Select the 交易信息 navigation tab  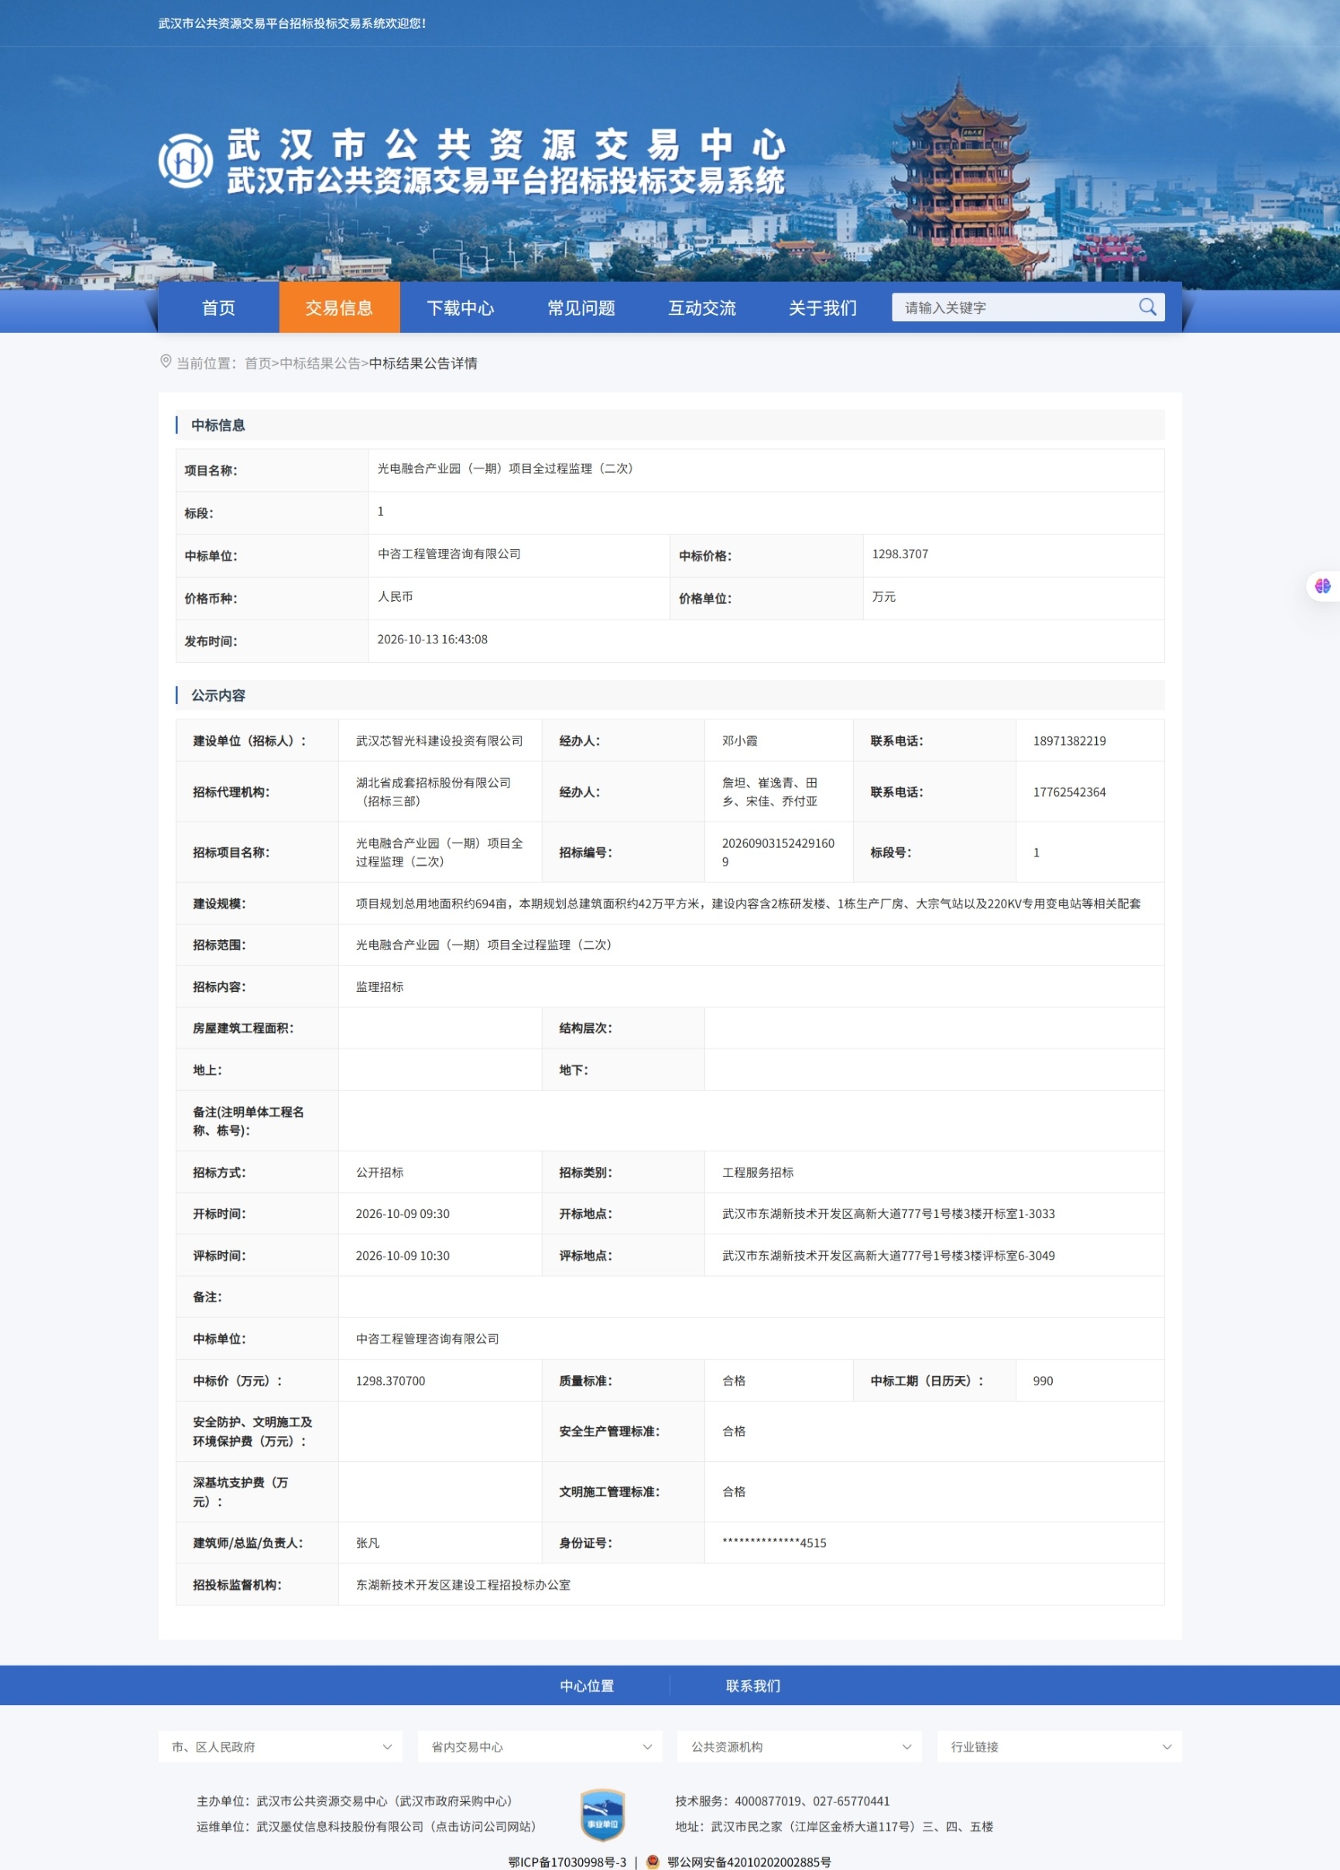point(340,307)
